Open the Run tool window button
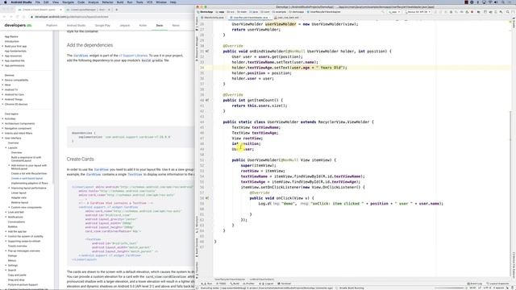 [x=207, y=284]
